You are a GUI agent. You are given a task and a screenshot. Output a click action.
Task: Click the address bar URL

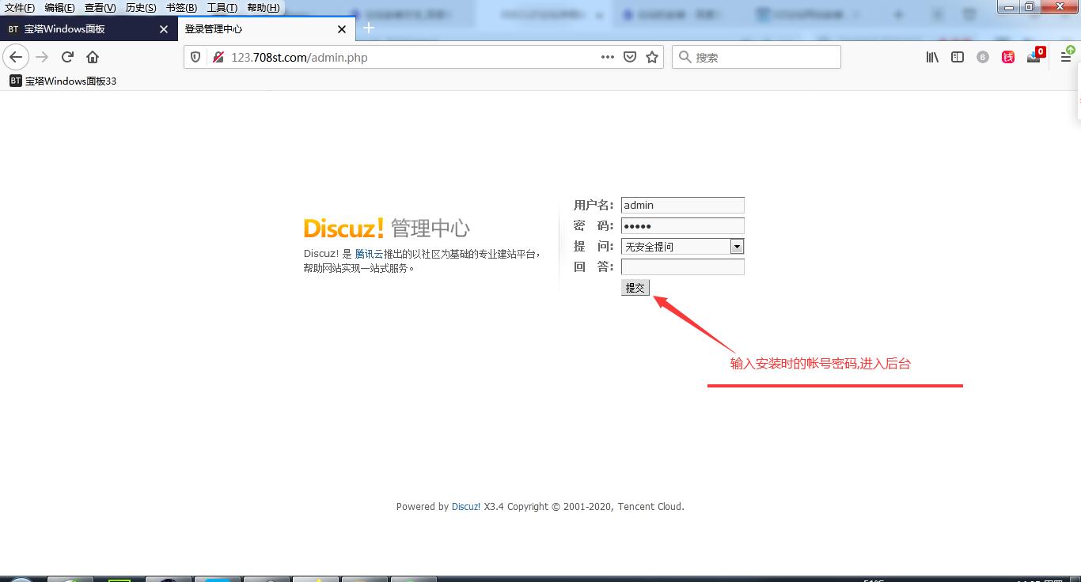point(299,57)
